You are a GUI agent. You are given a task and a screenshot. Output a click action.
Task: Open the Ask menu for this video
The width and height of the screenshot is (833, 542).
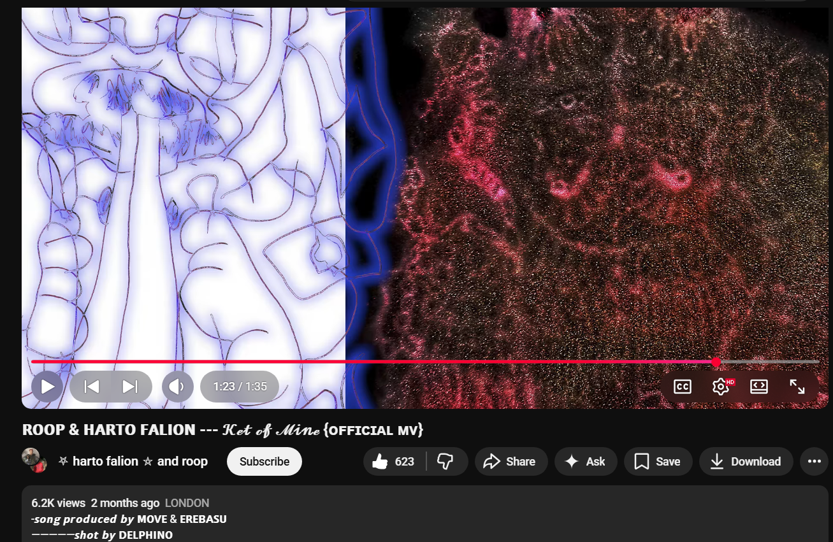point(585,461)
